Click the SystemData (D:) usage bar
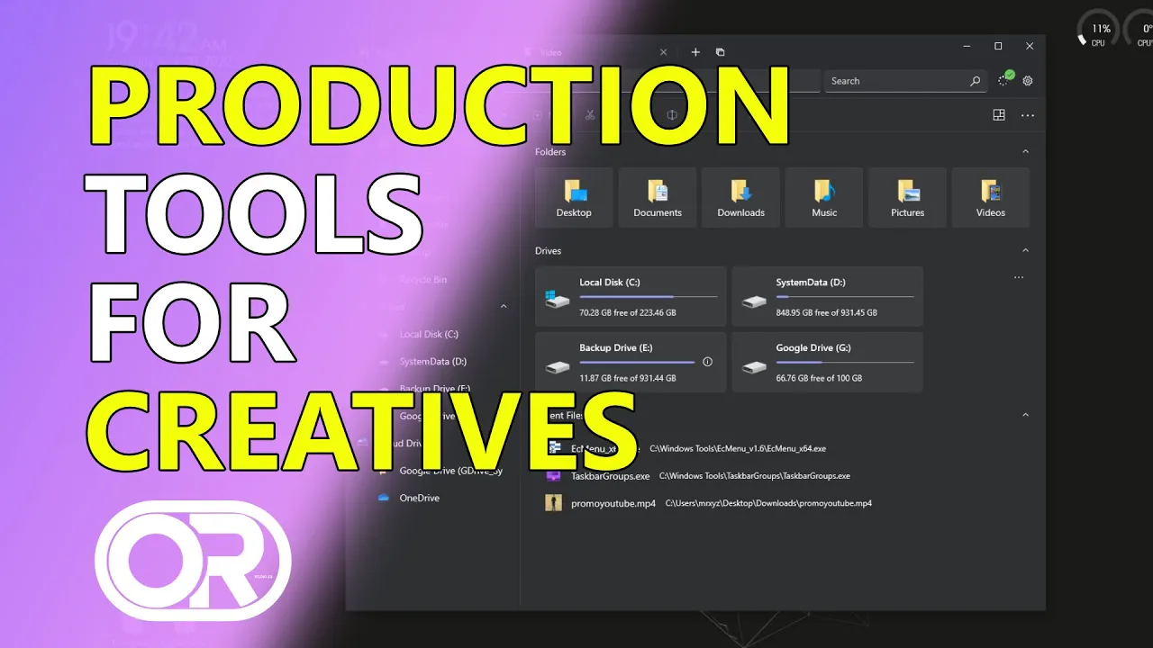Screen dimensions: 1153x648 (845, 296)
